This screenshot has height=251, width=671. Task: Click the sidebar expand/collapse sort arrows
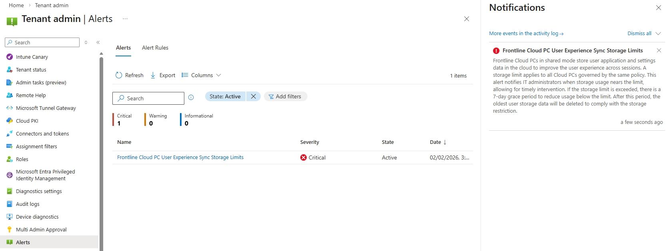point(86,42)
